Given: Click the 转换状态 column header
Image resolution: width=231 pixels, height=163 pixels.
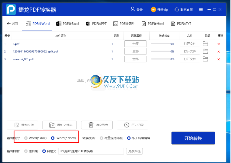Looking at the screenshot, I should [164, 36].
